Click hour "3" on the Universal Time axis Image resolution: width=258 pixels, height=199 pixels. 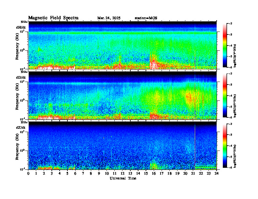pos(52,174)
